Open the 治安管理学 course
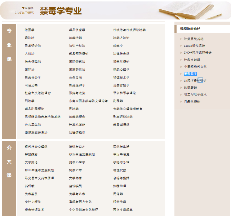The image size is (231, 217). pyautogui.click(x=121, y=85)
